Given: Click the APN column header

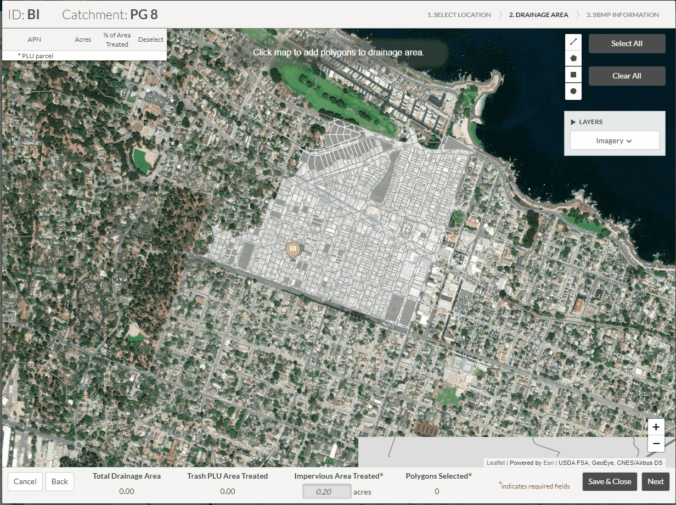Looking at the screenshot, I should click(35, 40).
